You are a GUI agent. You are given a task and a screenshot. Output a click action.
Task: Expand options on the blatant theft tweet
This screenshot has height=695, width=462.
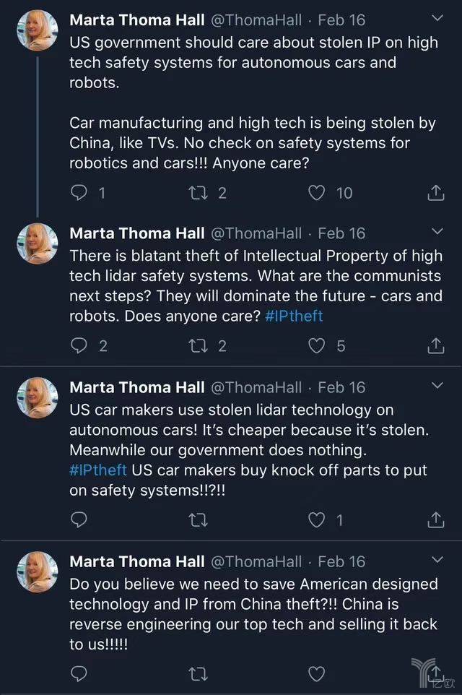point(437,231)
